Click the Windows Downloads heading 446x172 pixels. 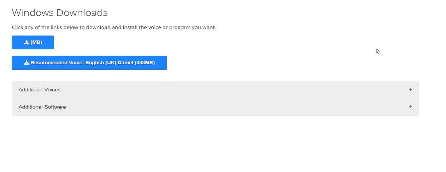pyautogui.click(x=60, y=13)
